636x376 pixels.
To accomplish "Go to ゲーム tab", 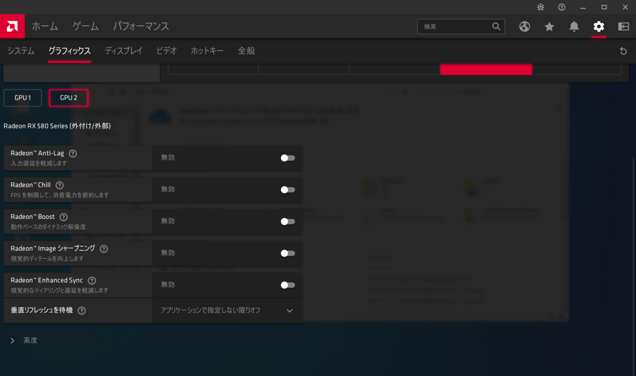I will tap(86, 26).
